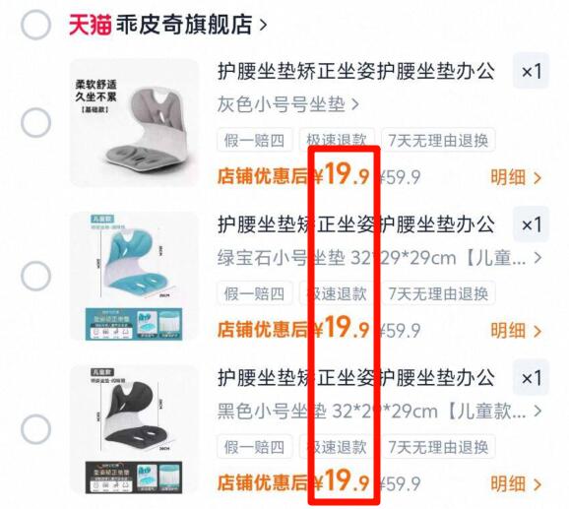Screen dimensions: 569x509
Task: Show 明细 for the gray cushion price
Action: point(516,177)
